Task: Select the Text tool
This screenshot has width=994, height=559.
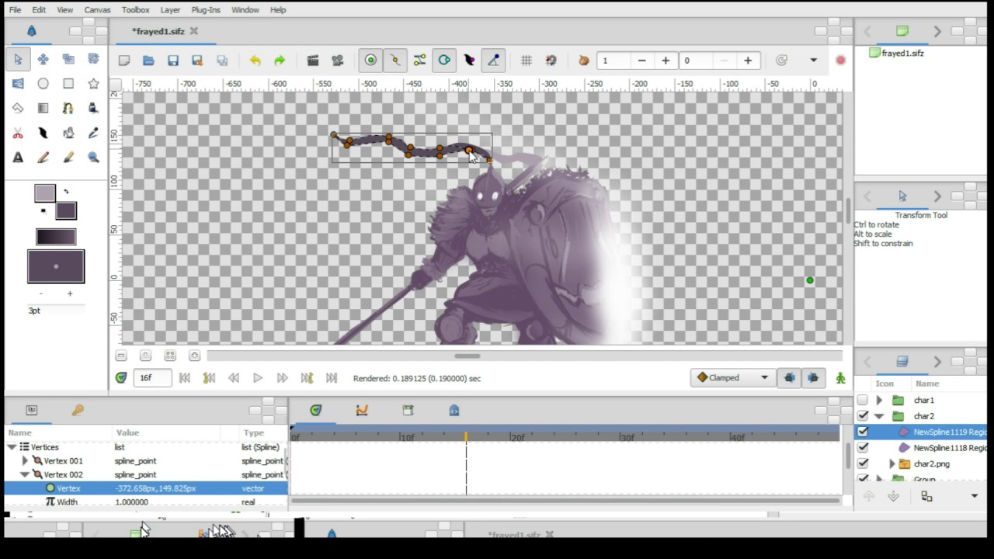Action: pos(18,157)
